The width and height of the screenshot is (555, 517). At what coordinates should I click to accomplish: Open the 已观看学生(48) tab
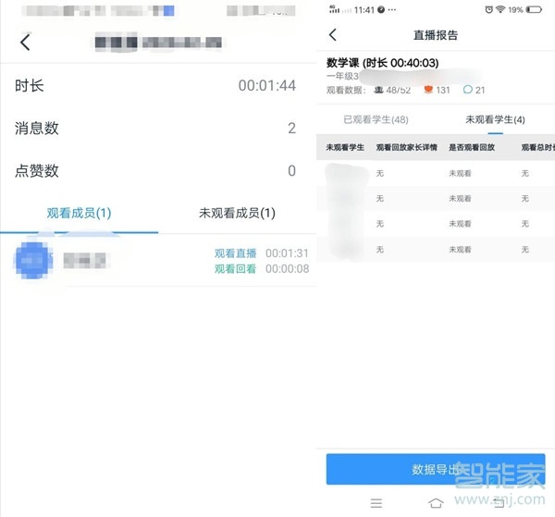(x=376, y=119)
